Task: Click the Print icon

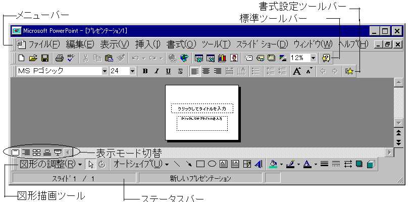Action: (x=60, y=58)
